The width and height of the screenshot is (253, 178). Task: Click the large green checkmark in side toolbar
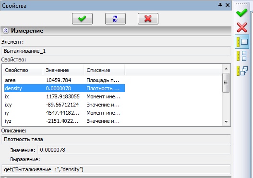coord(241,12)
